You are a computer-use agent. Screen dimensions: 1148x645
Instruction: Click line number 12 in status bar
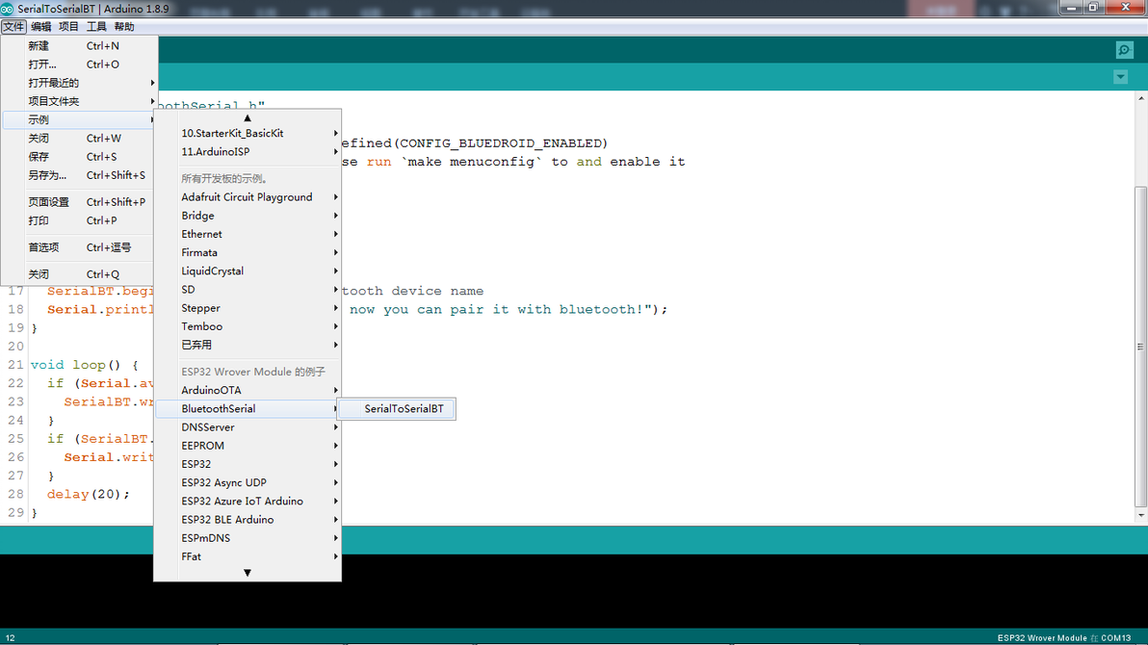(11, 638)
